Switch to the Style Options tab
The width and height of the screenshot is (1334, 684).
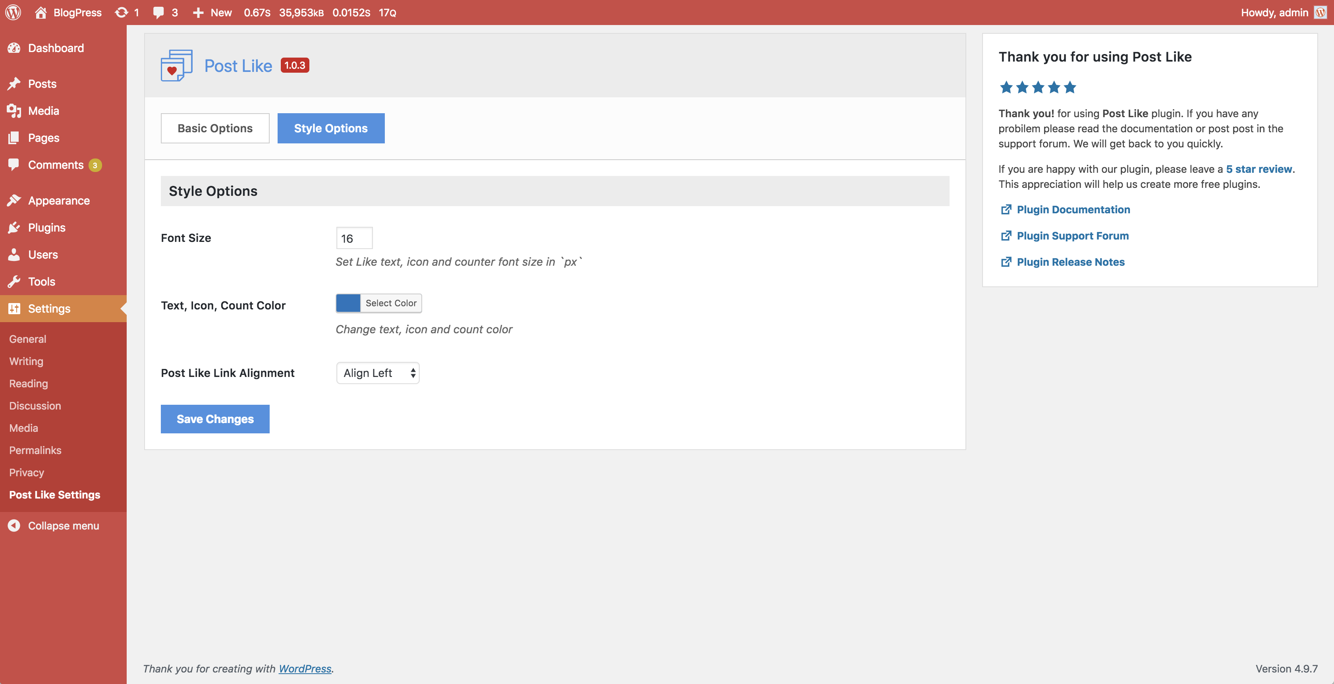(x=331, y=128)
